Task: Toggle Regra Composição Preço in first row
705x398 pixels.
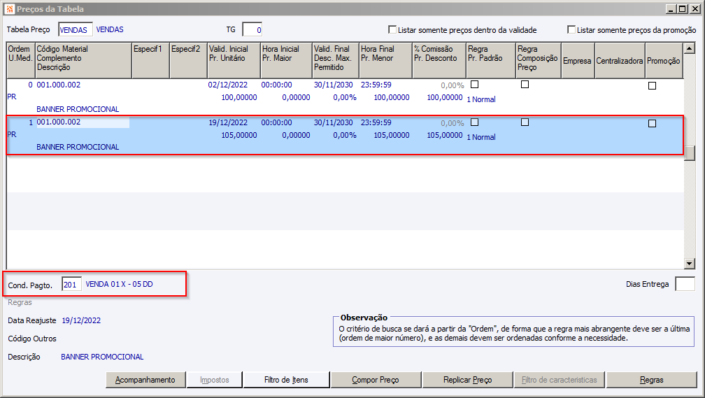Action: pos(525,85)
